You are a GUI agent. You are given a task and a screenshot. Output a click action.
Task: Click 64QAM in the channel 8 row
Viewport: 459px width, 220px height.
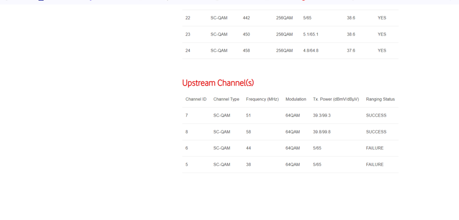[x=293, y=132]
